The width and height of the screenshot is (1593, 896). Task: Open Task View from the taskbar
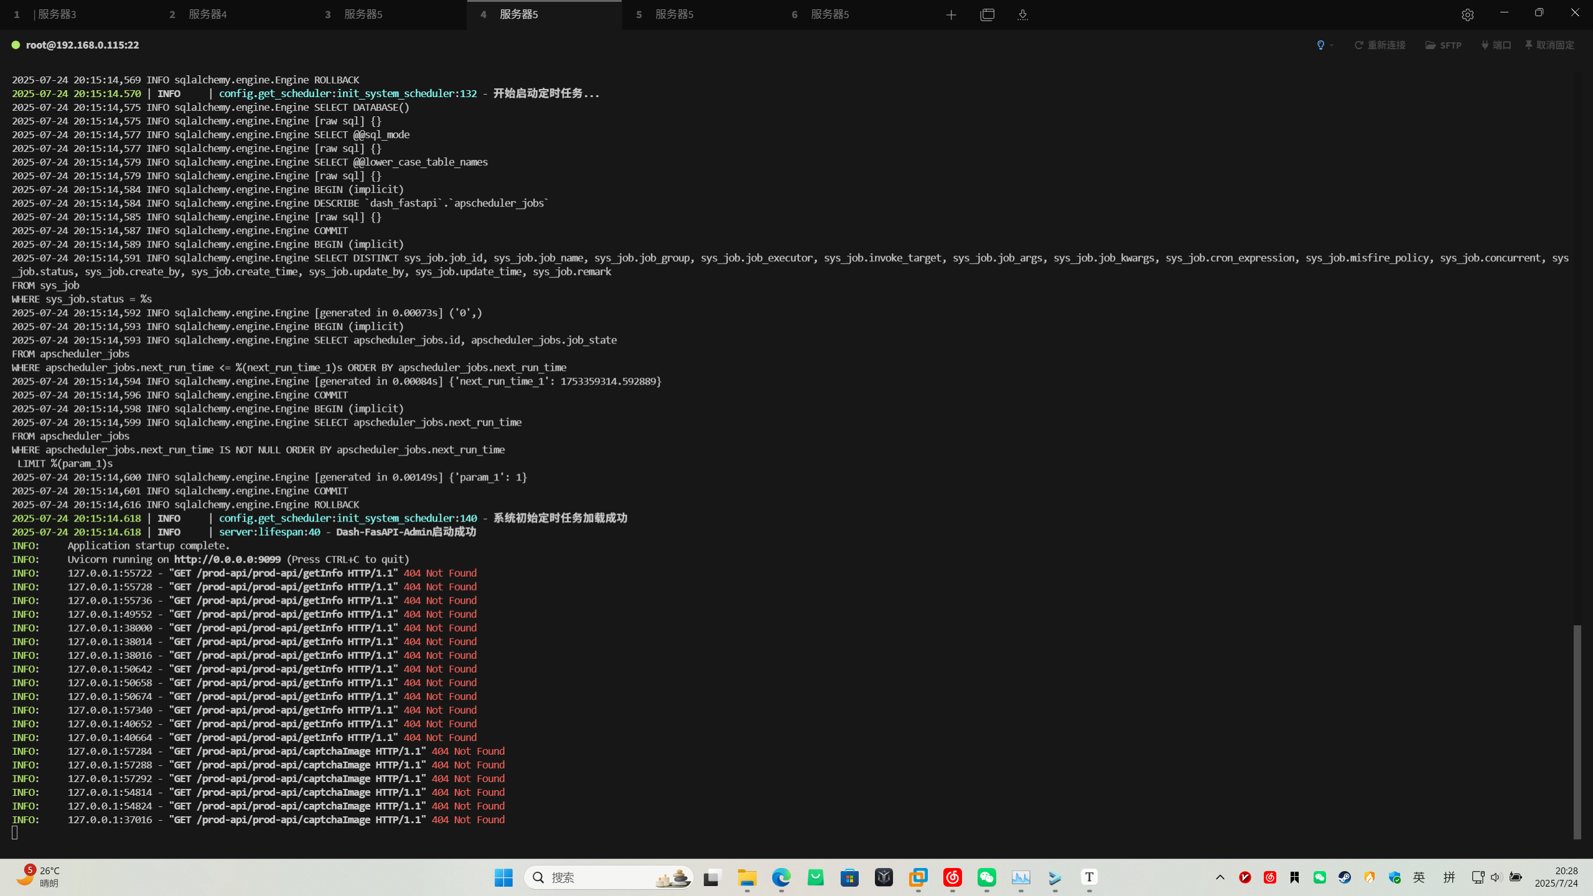(x=712, y=877)
